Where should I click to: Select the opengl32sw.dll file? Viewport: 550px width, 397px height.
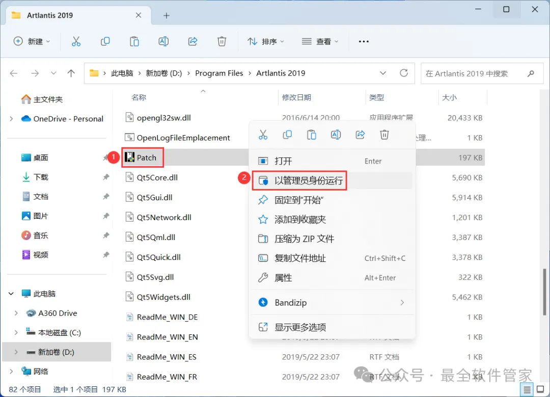(158, 118)
